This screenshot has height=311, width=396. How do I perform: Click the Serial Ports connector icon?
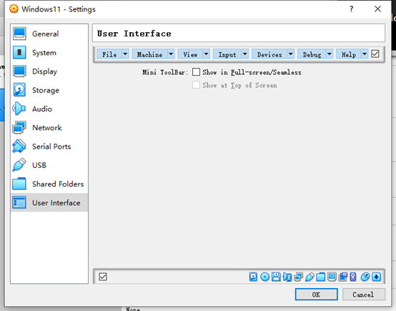pyautogui.click(x=19, y=146)
